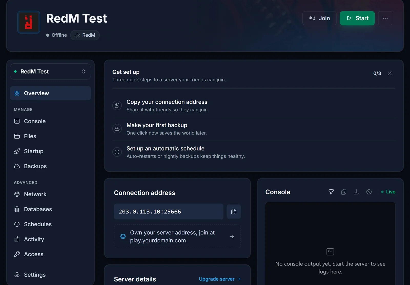Download the console logs
Screen dimensions: 410x285
pyautogui.click(x=356, y=192)
